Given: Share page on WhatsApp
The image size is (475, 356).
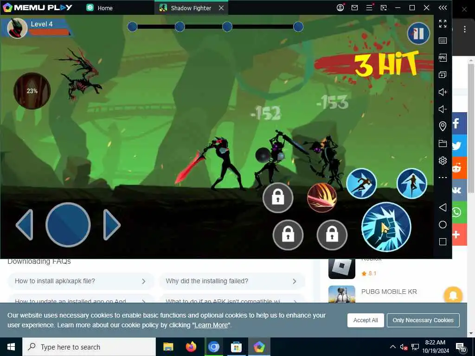Looking at the screenshot, I should [x=460, y=212].
